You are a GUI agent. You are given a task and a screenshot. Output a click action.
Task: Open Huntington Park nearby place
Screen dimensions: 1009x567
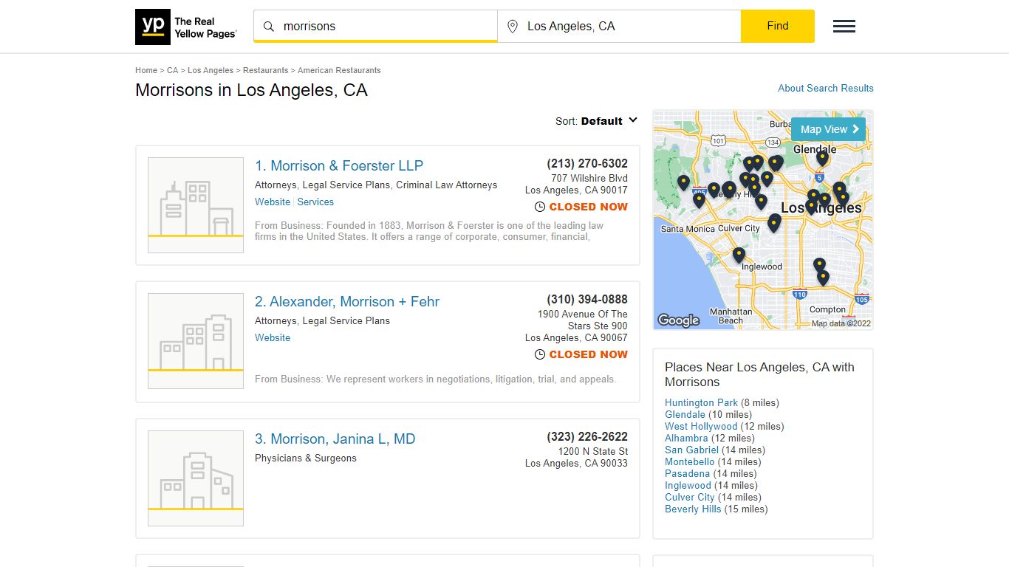coord(701,403)
